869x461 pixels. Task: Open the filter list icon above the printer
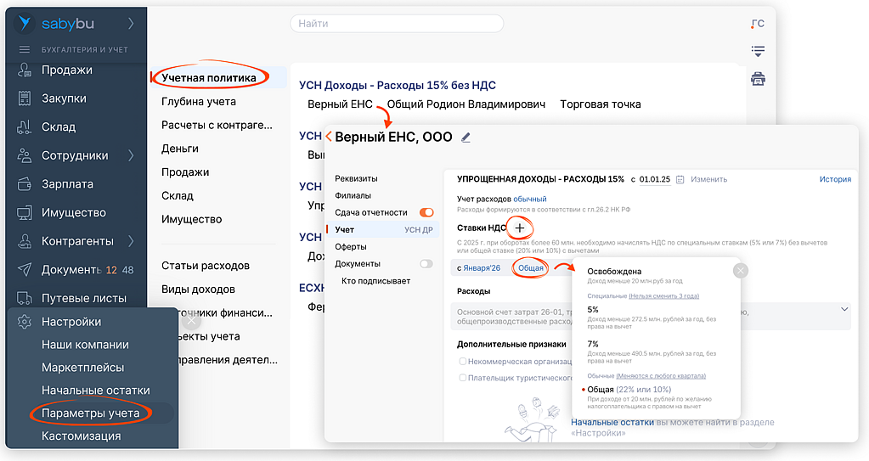758,52
